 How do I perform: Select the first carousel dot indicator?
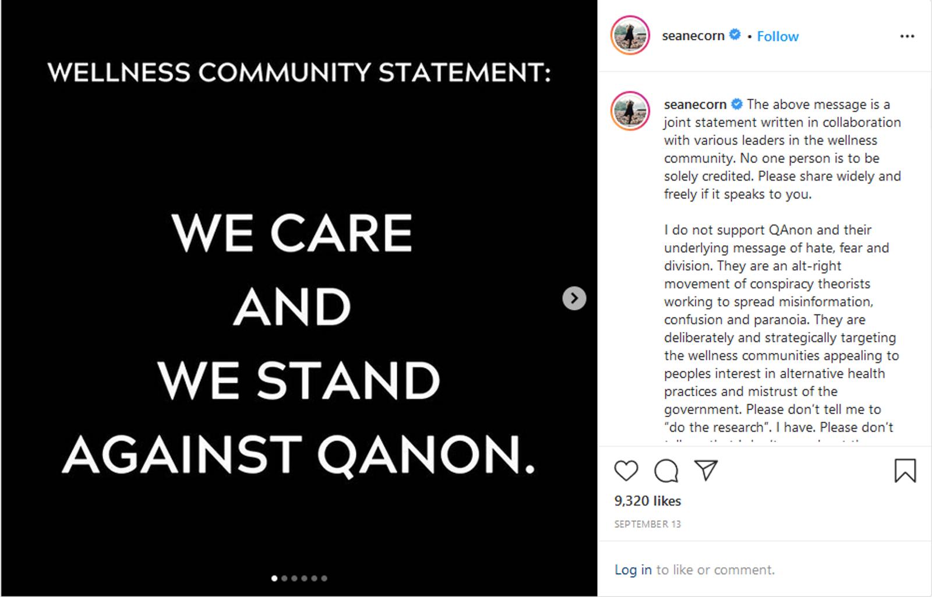coord(274,578)
